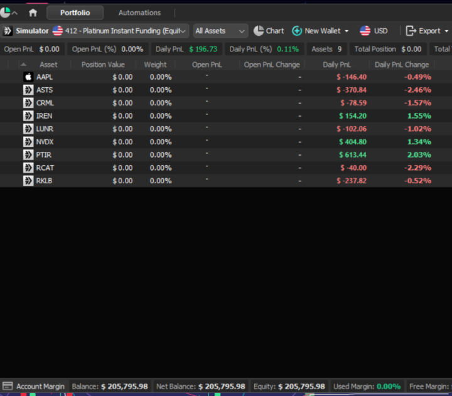The height and width of the screenshot is (396, 452).
Task: Click the Account Margin card icon
Action: (8, 387)
